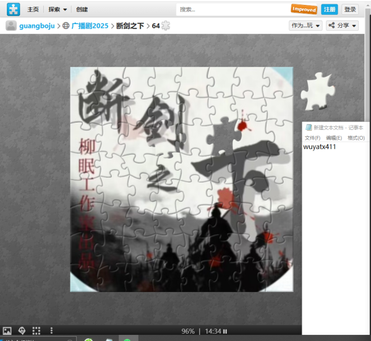Image resolution: width=371 pixels, height=341 pixels.
Task: Click the 新建文本文档 - 记事本 title bar
Action: pos(338,127)
